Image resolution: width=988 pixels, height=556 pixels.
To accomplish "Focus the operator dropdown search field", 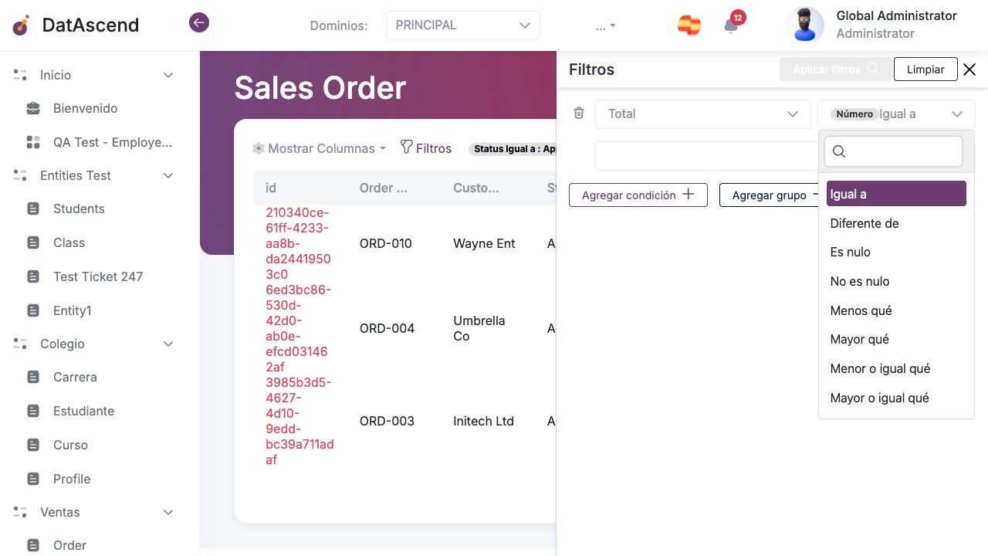I will tap(893, 151).
